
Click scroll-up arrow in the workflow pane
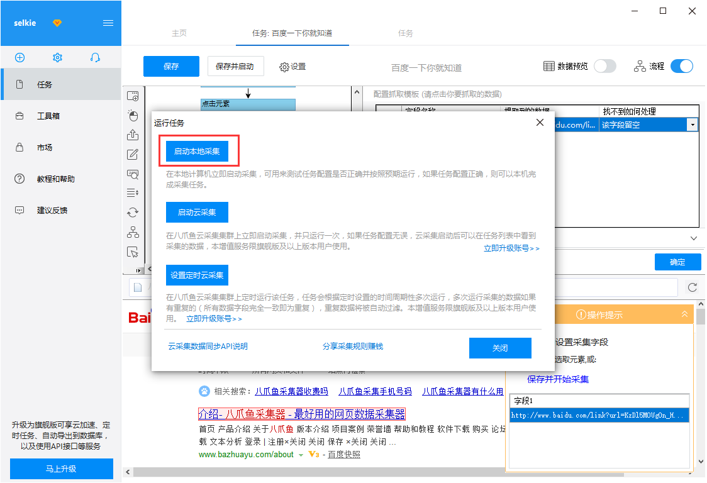(x=357, y=92)
